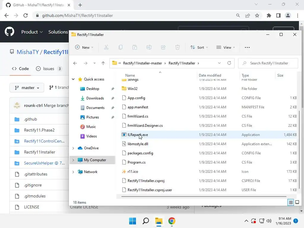The height and width of the screenshot is (228, 304).
Task: Open the master branch dropdown on GitHub
Action: 27,88
